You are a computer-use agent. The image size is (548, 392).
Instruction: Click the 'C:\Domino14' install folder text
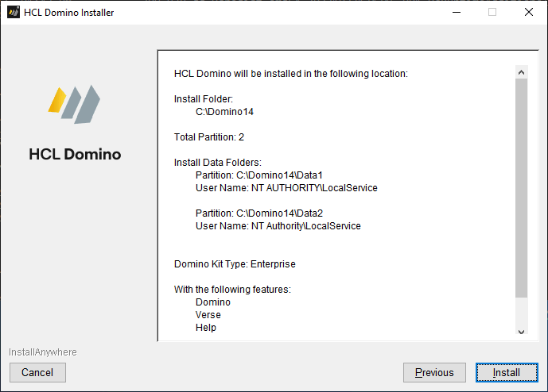[x=224, y=112]
